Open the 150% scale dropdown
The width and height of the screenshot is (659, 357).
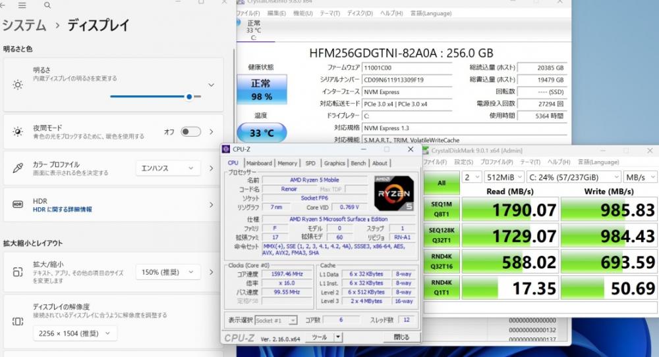click(x=168, y=272)
